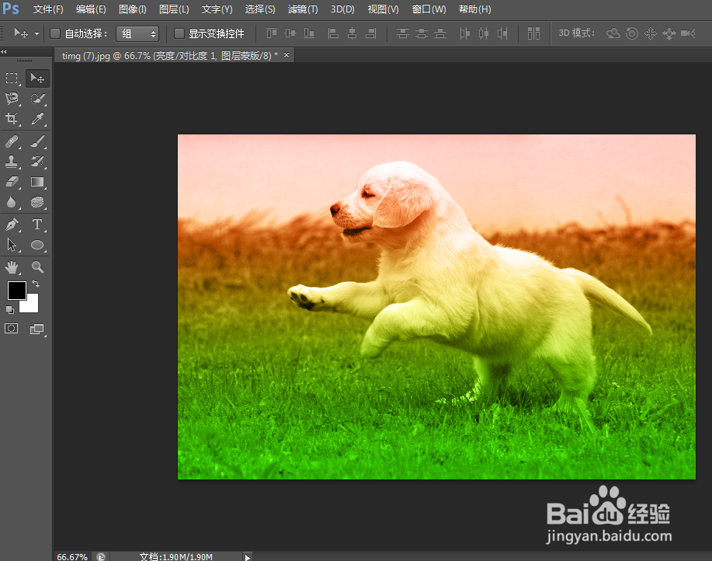Open the 编辑(E) menu
Image resolution: width=712 pixels, height=561 pixels.
pyautogui.click(x=91, y=9)
